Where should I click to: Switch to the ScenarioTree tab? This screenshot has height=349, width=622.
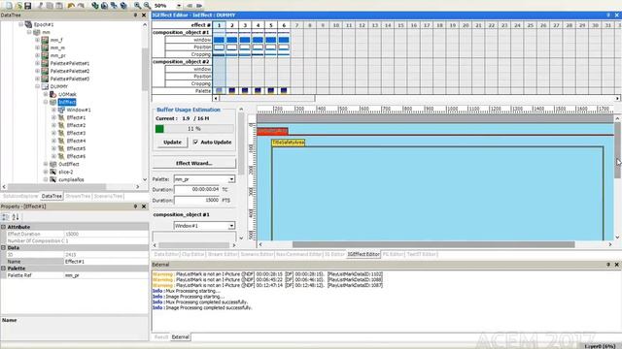108,196
